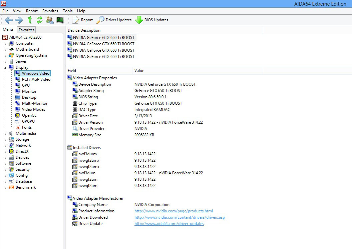Expand the Operating System node
The height and width of the screenshot is (249, 352).
[x=6, y=56]
